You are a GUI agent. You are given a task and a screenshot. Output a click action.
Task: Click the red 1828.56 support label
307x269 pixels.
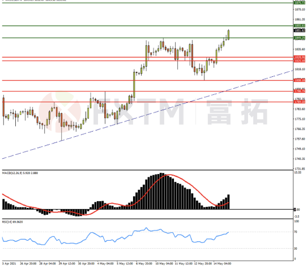coord(300,57)
